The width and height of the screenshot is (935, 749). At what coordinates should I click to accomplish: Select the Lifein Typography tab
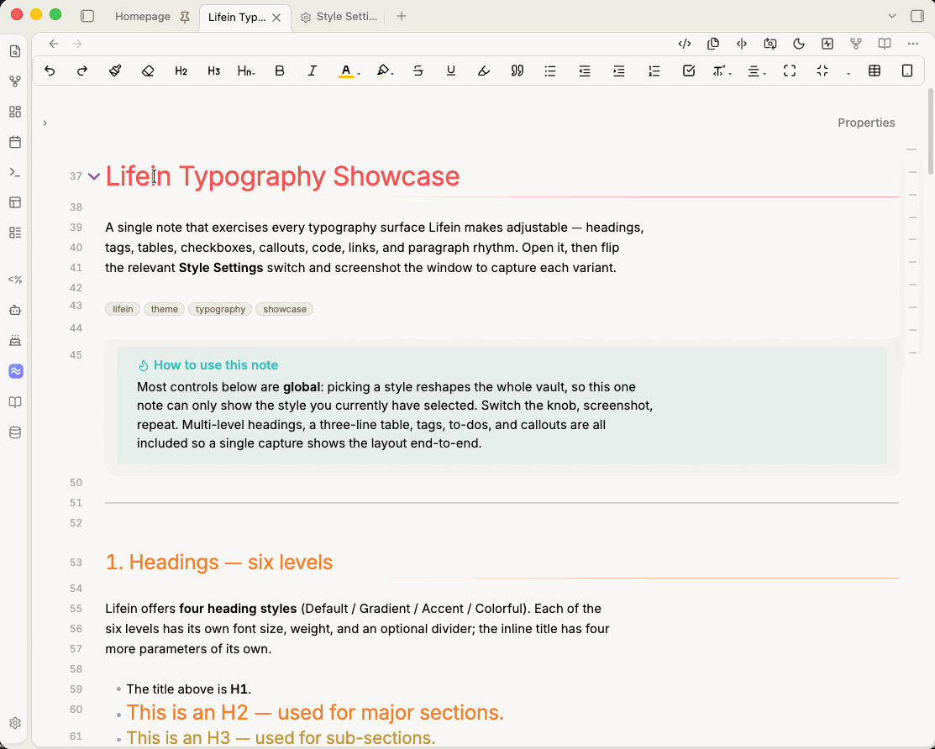click(237, 18)
